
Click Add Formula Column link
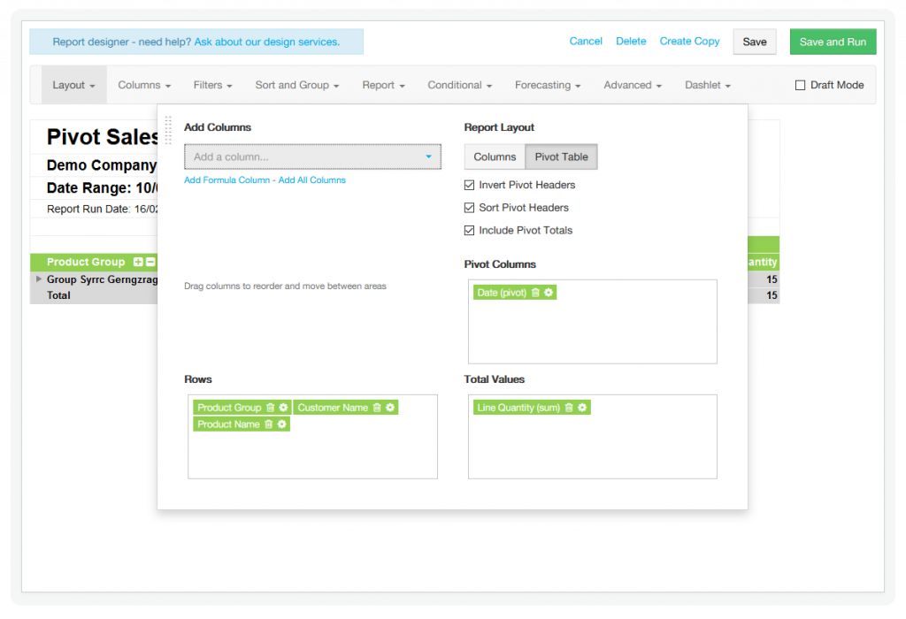point(226,180)
